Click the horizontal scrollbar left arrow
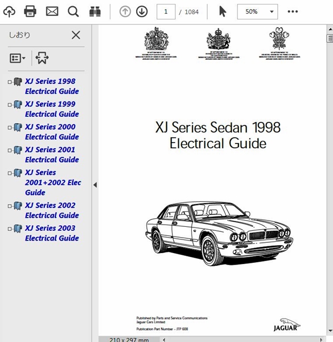This screenshot has height=342, width=333. click(164, 340)
